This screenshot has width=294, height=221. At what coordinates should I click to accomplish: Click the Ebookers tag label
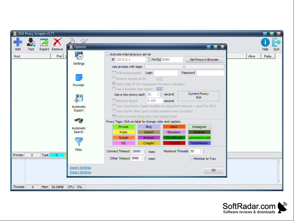click(174, 132)
